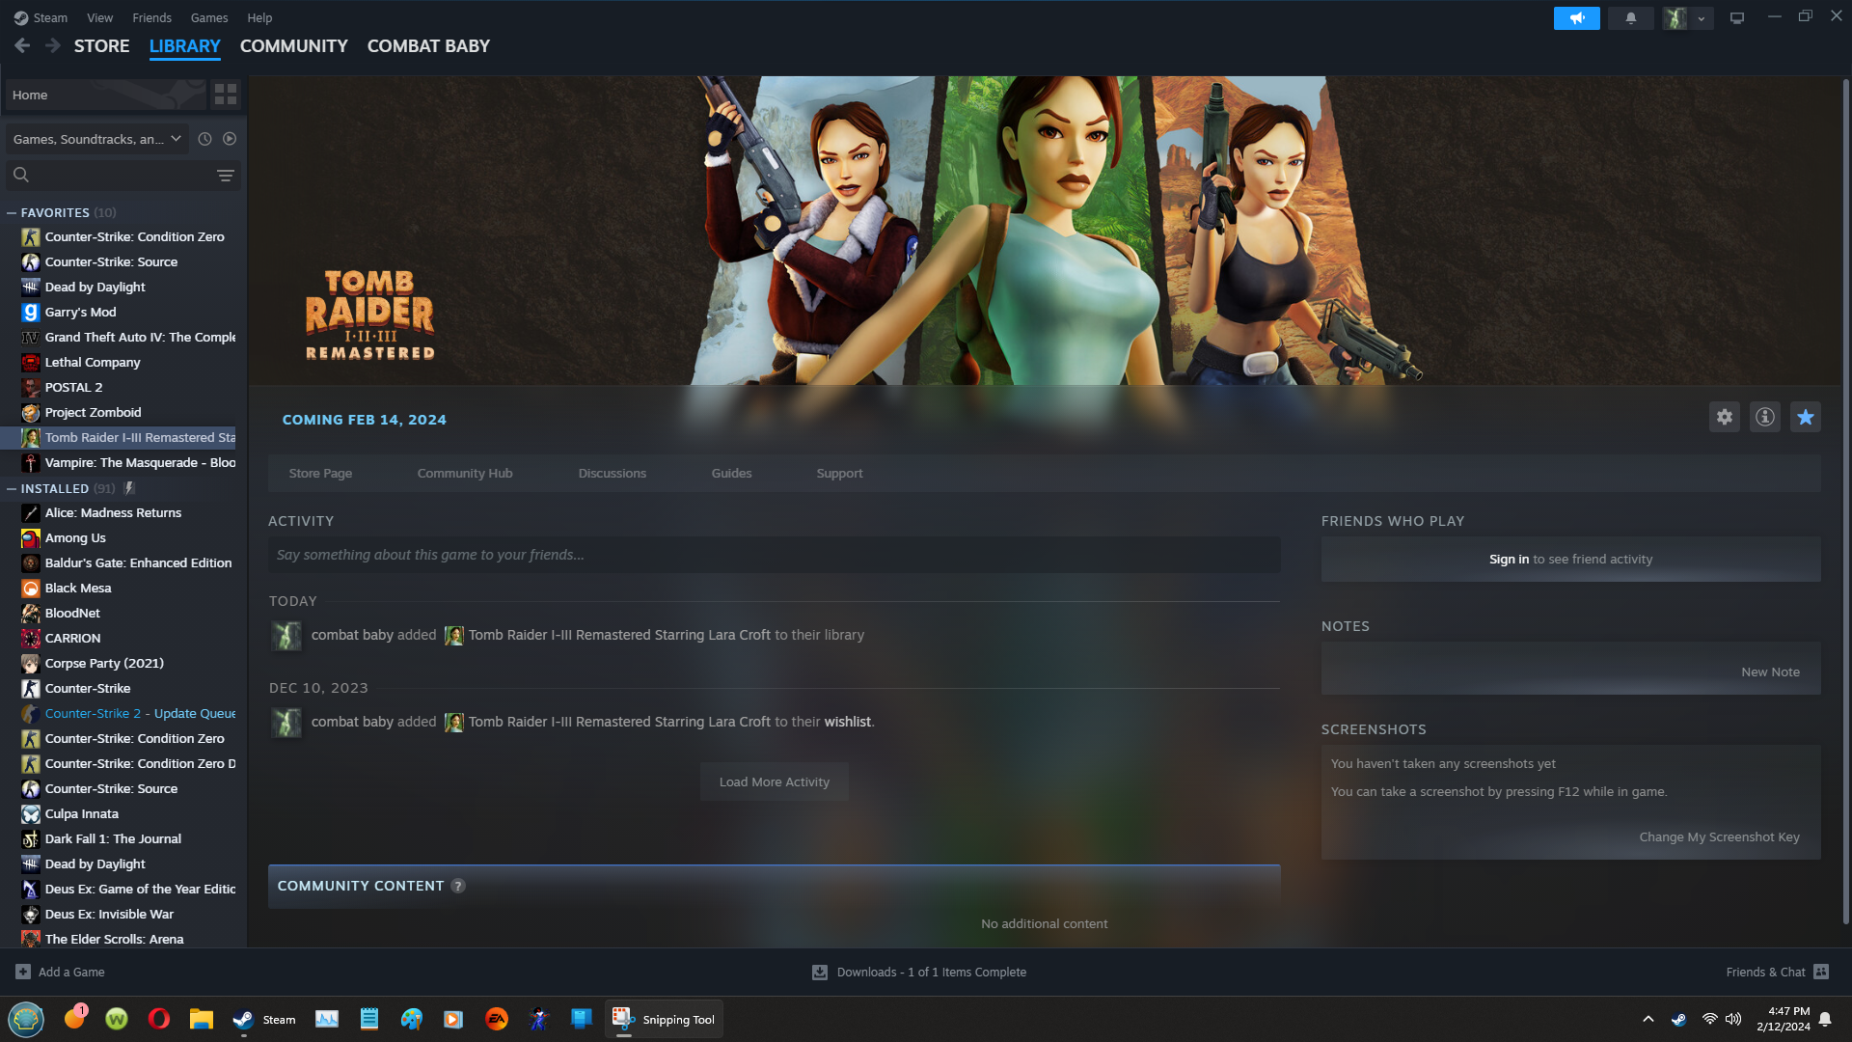Screen dimensions: 1852x1042
Task: Switch to collections grid view icon
Action: pos(226,95)
